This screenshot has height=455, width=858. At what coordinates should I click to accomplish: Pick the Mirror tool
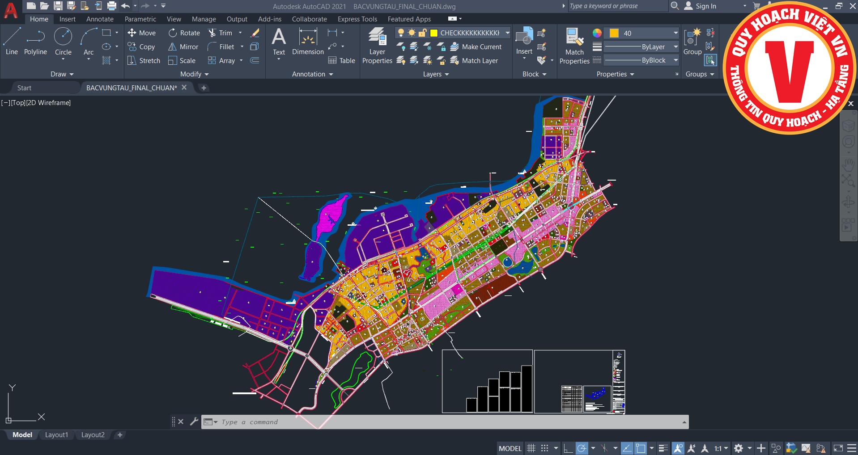[183, 46]
